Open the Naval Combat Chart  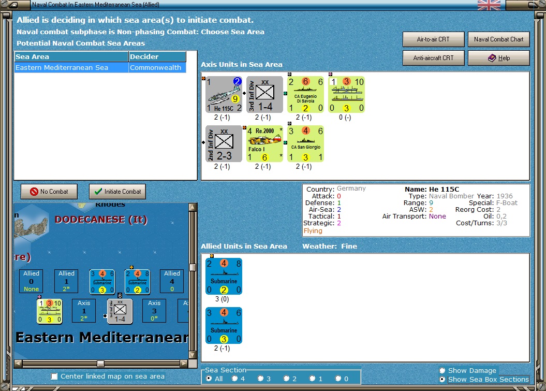(498, 39)
